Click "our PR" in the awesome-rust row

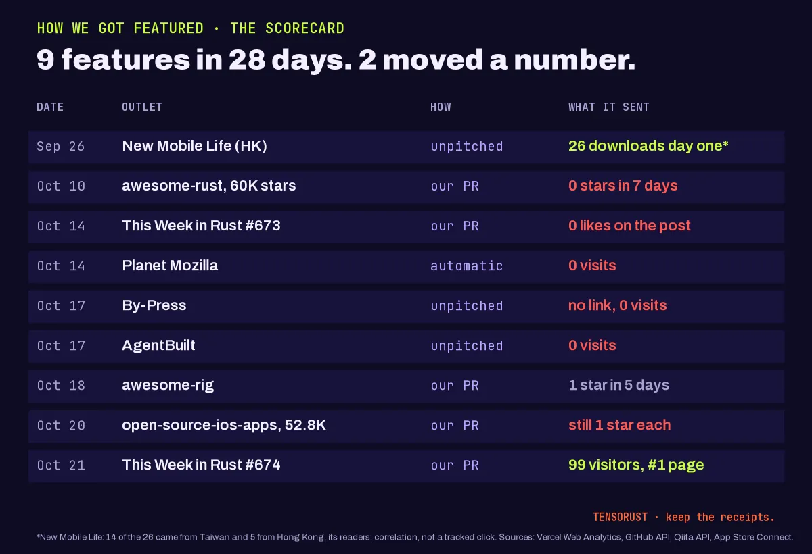coord(455,186)
